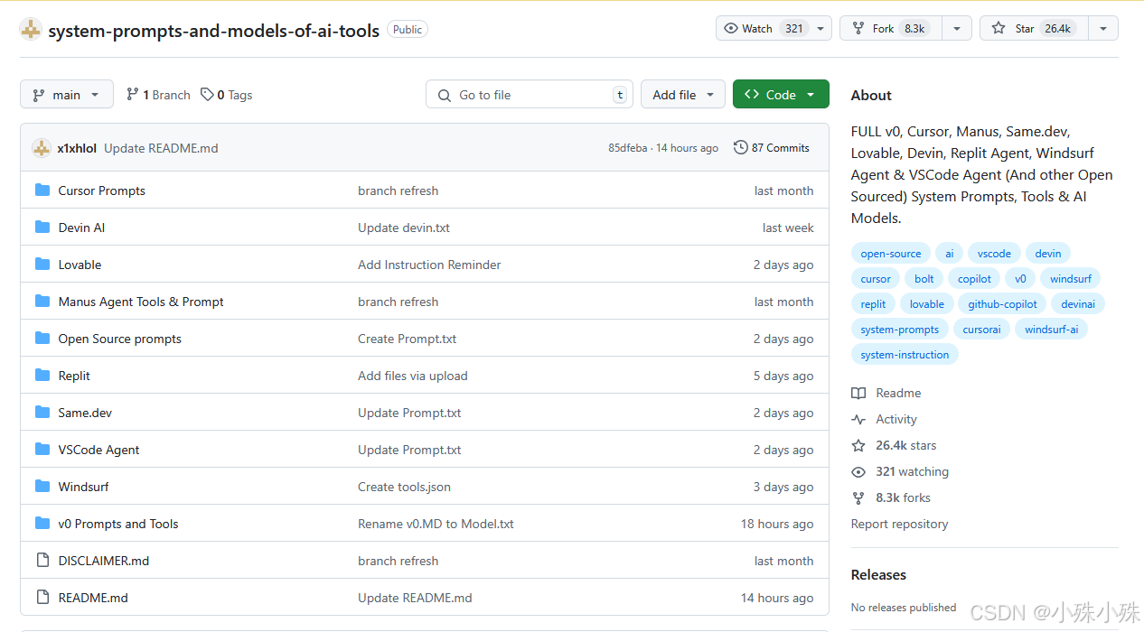Select the copilot topic tag
1144x632 pixels.
coord(974,279)
